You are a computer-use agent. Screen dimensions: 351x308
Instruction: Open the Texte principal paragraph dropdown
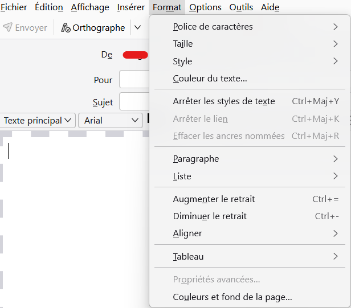point(38,121)
